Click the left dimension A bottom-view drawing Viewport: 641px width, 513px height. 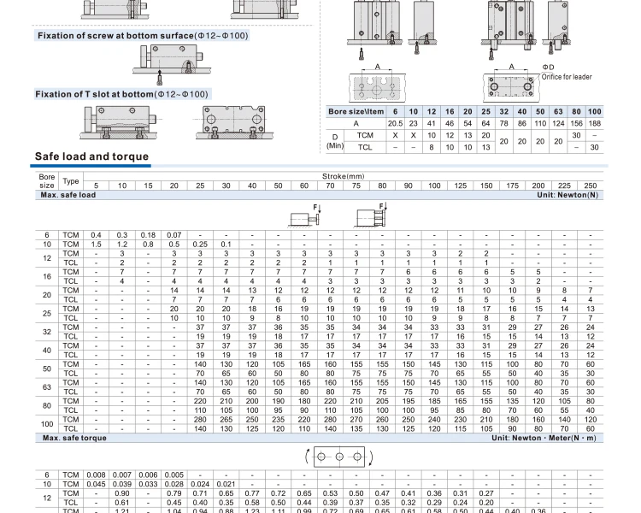pyautogui.click(x=377, y=87)
